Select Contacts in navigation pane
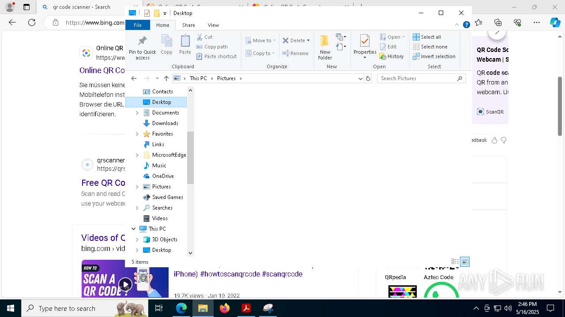Screen dimensions: 565x317 (158, 92)
